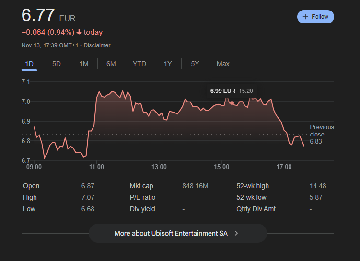Image resolution: width=360 pixels, height=261 pixels.
Task: Click the Previous close 6.83 label
Action: click(x=322, y=134)
